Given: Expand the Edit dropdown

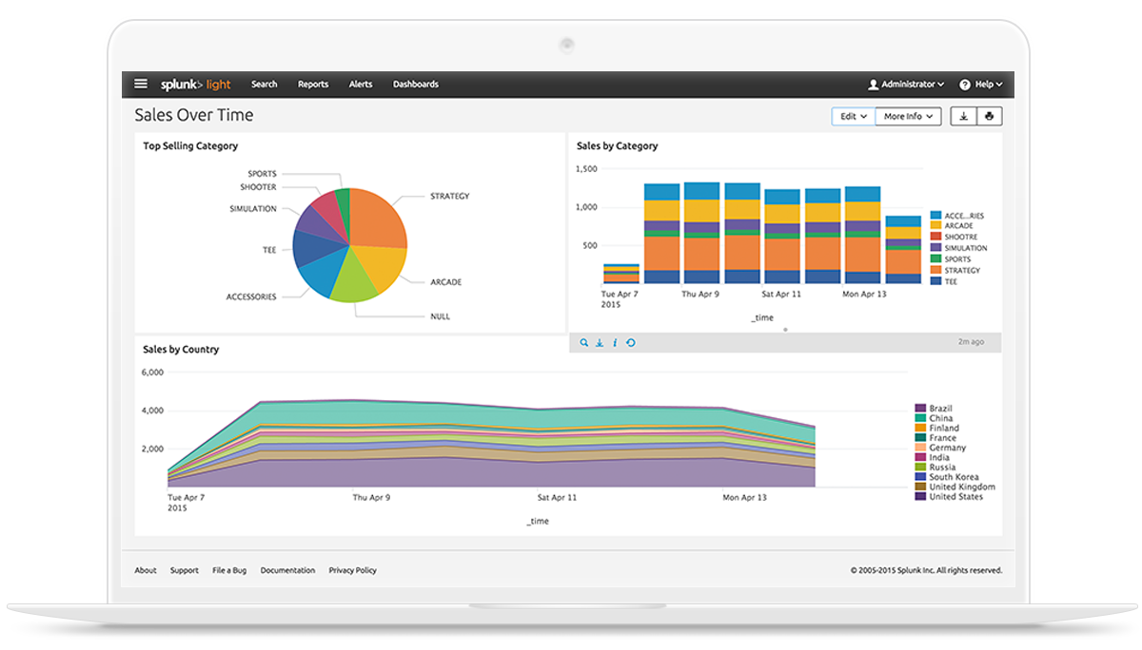Looking at the screenshot, I should pyautogui.click(x=853, y=116).
